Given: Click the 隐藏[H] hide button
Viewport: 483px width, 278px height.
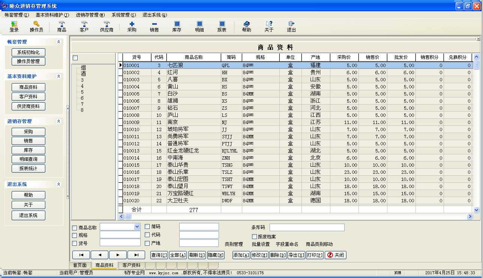Looking at the screenshot, I should pyautogui.click(x=216, y=255).
